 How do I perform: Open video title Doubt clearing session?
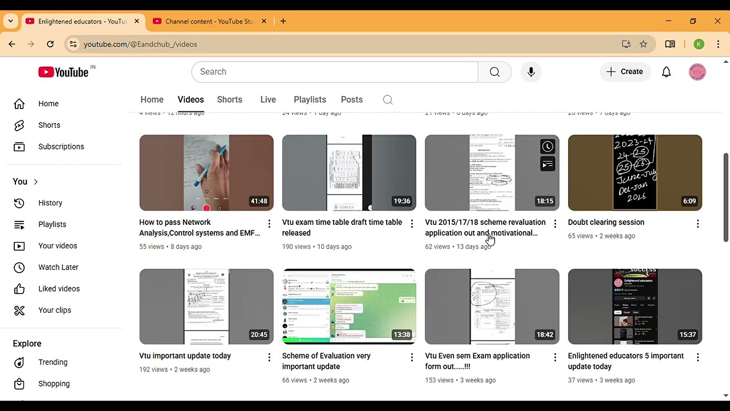tap(606, 222)
